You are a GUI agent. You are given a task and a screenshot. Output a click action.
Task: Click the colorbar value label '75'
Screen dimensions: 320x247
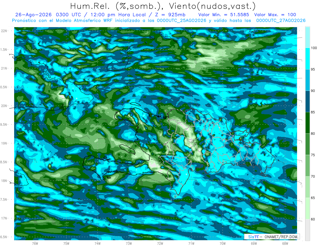[313, 155]
